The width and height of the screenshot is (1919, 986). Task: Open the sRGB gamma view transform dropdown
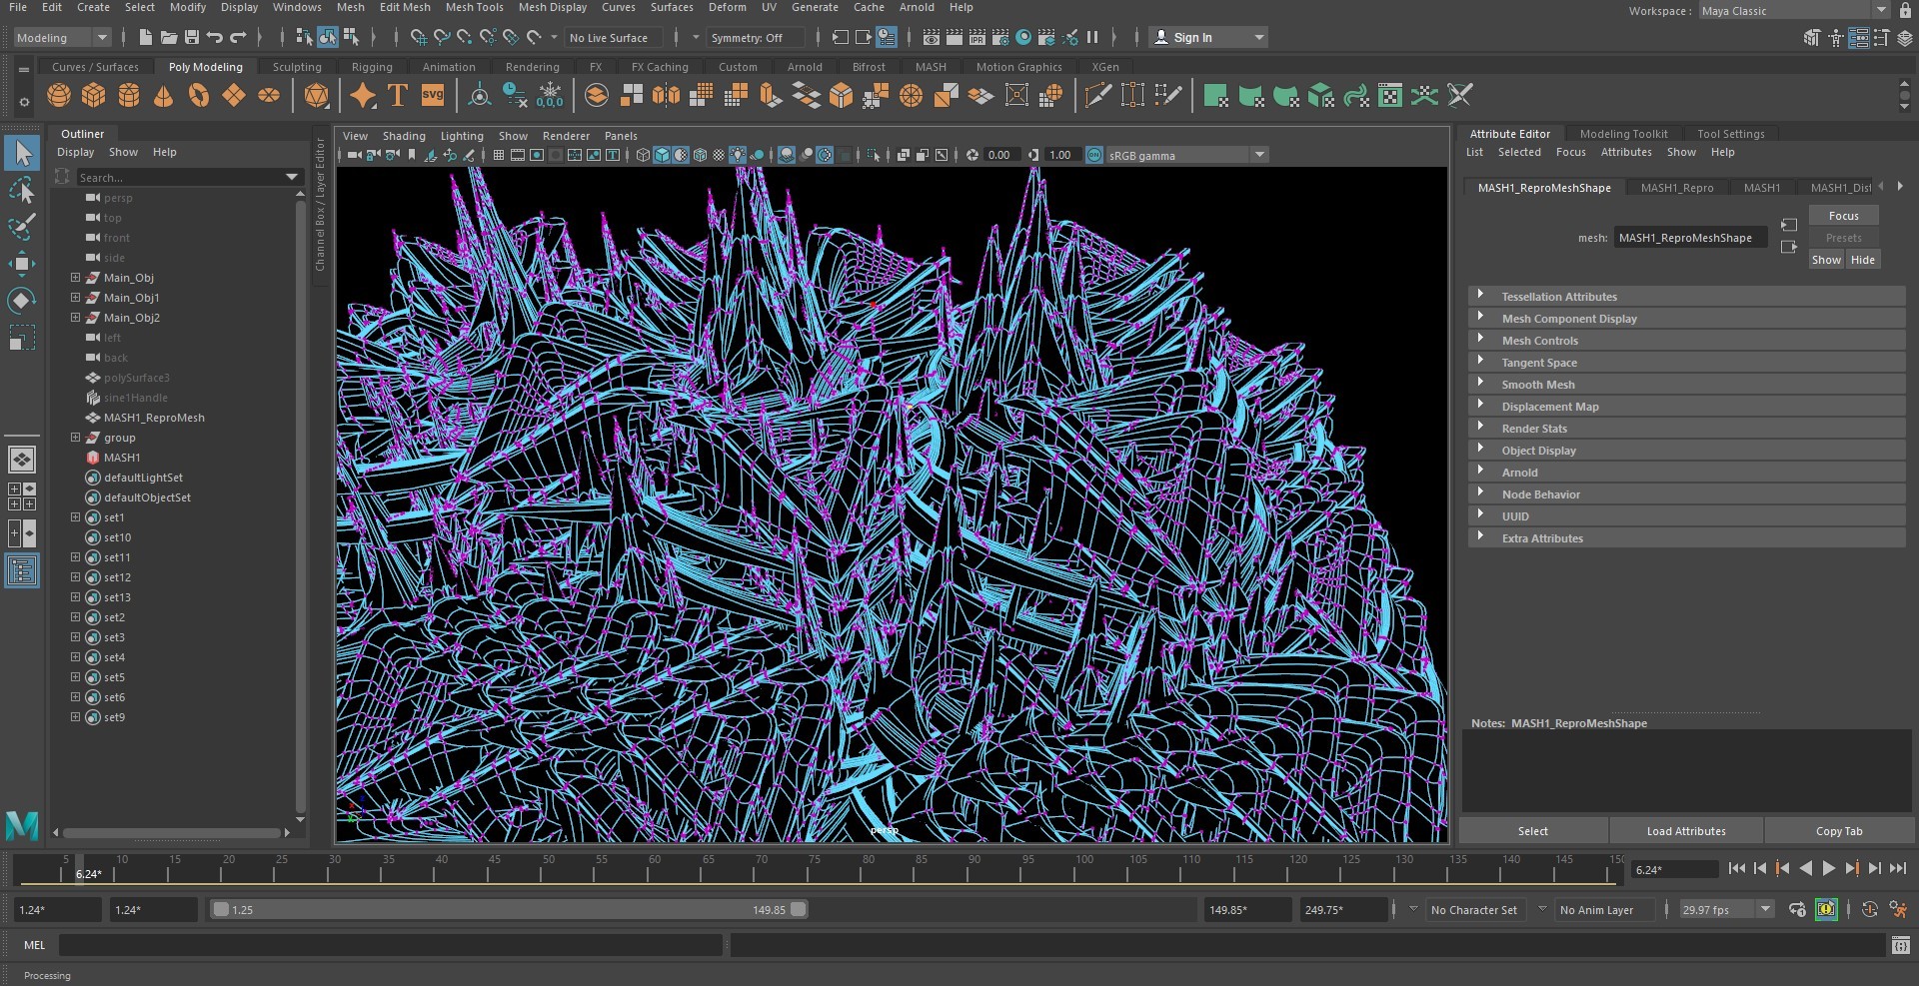(1187, 155)
